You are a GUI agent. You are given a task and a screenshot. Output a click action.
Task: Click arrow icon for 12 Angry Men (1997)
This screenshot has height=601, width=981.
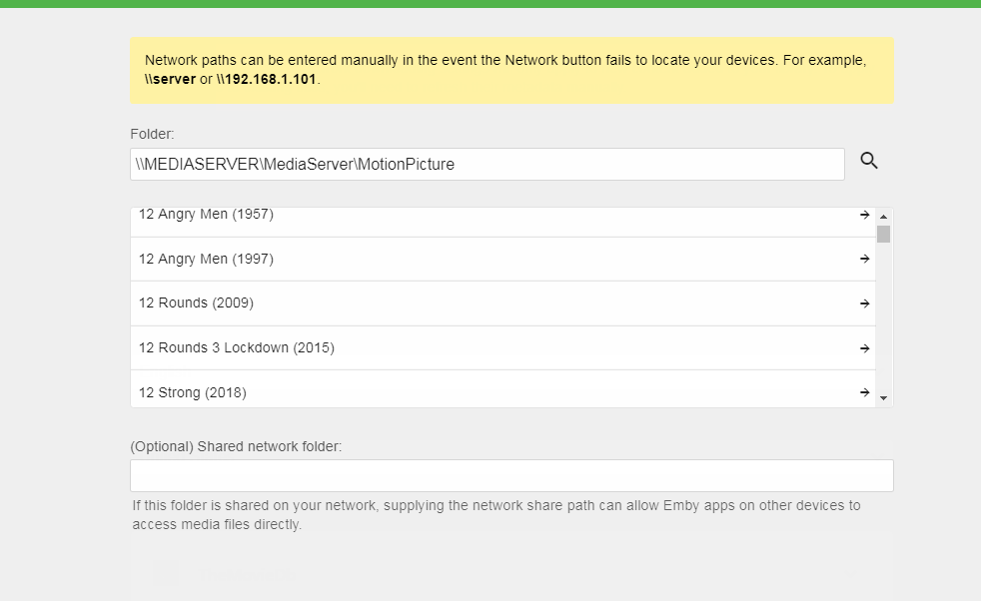[x=864, y=259]
